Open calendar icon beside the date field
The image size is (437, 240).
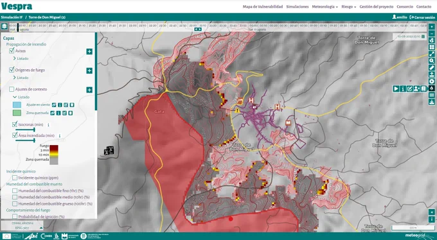(423, 37)
